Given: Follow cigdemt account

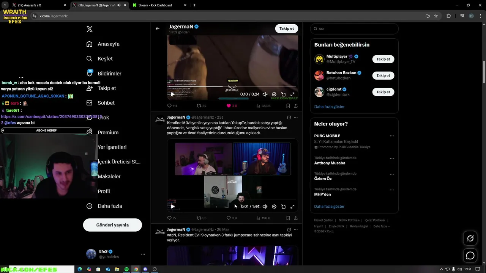Looking at the screenshot, I should pos(383,92).
